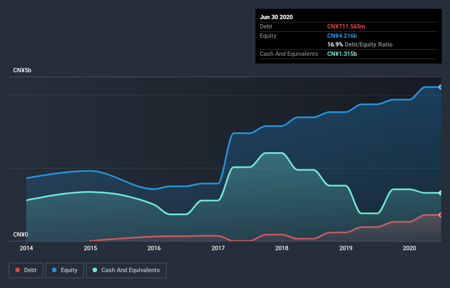
Task: Click the 2014 x-axis label
Action: tap(26, 248)
